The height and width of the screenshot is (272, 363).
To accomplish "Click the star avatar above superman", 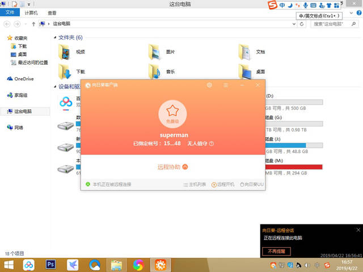I will point(172,114).
